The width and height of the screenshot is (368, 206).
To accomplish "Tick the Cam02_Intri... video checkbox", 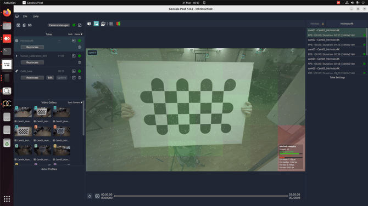I will 16,140.
